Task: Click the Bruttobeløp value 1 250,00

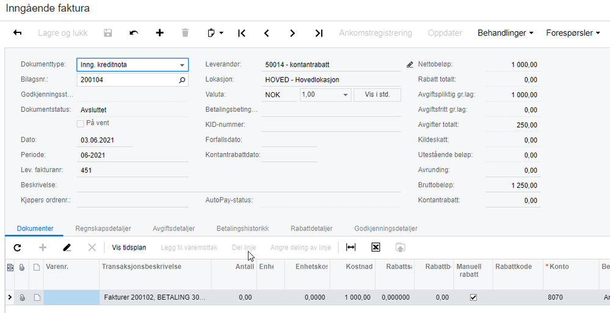Action: coord(525,185)
